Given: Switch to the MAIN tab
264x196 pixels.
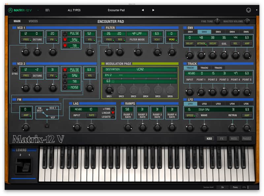Looking at the screenshot, I should coord(17,21).
